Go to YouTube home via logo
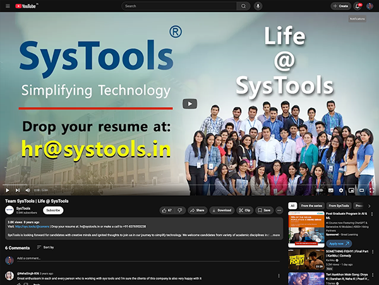 click(x=26, y=6)
